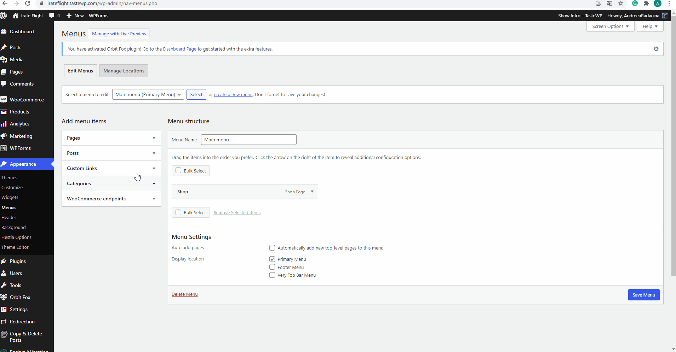Click the Dashboard gauge icon in sidebar
The image size is (676, 352).
click(4, 31)
